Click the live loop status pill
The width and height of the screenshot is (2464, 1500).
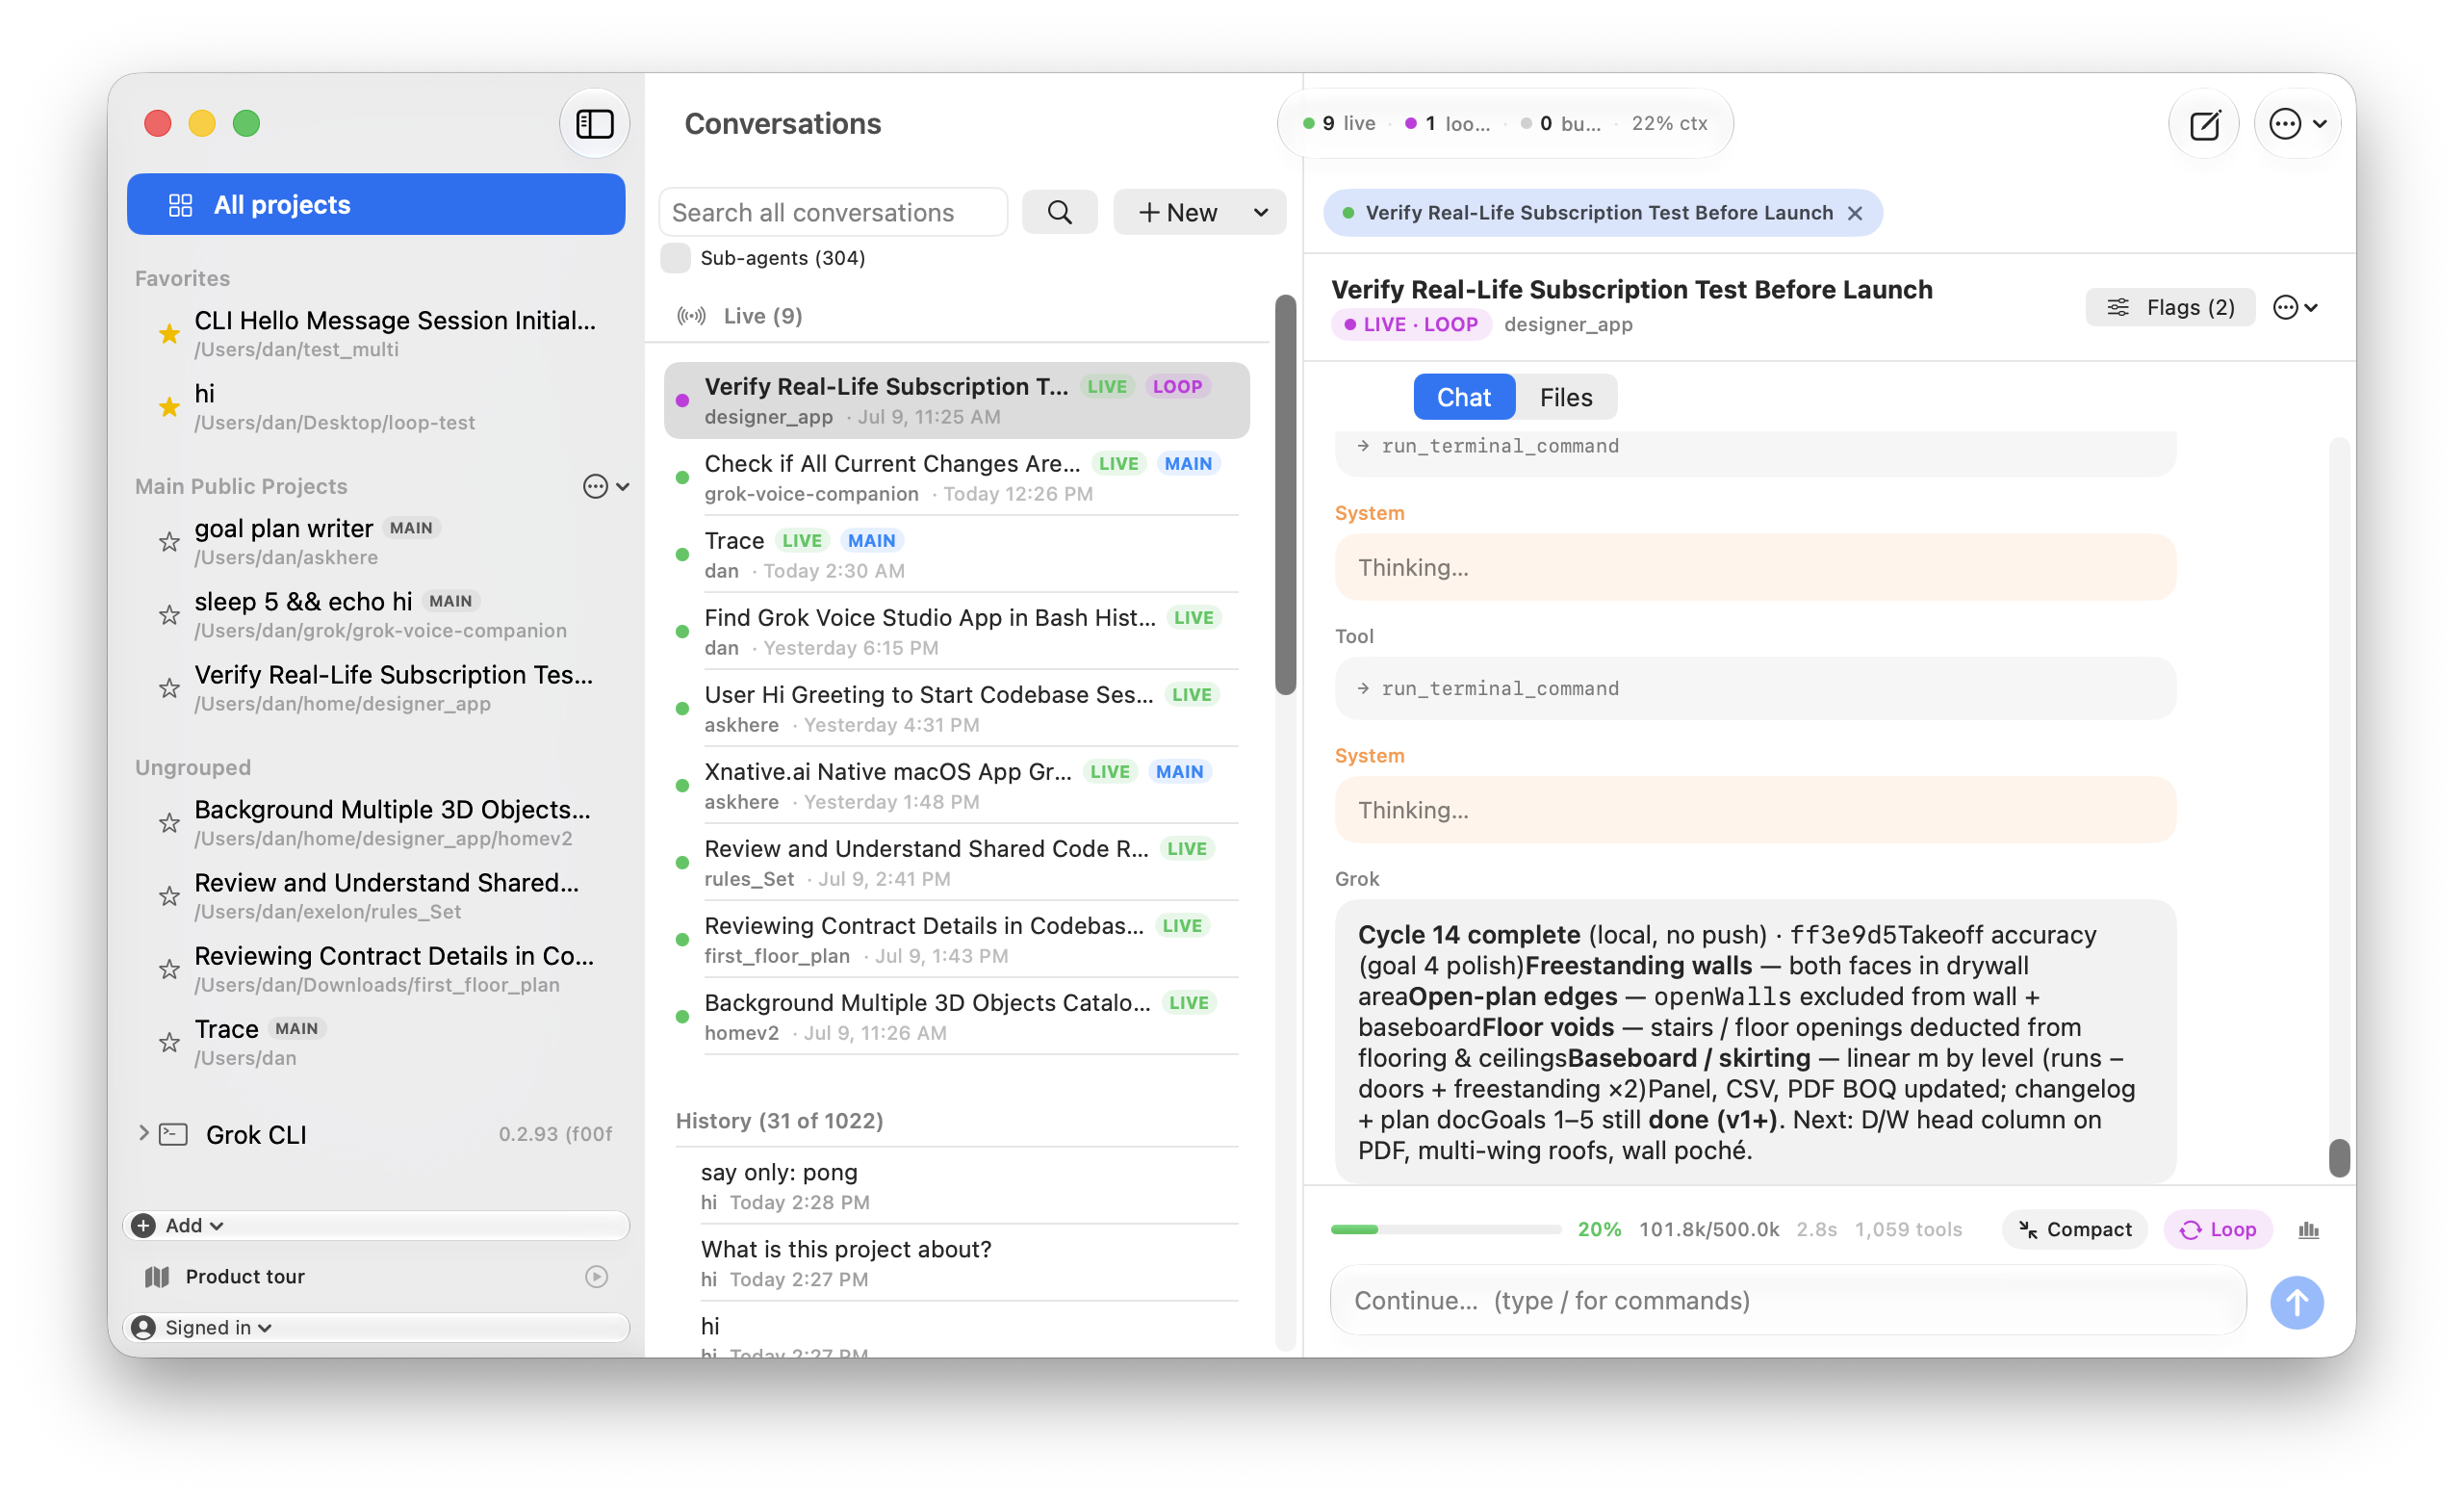pyautogui.click(x=1411, y=324)
